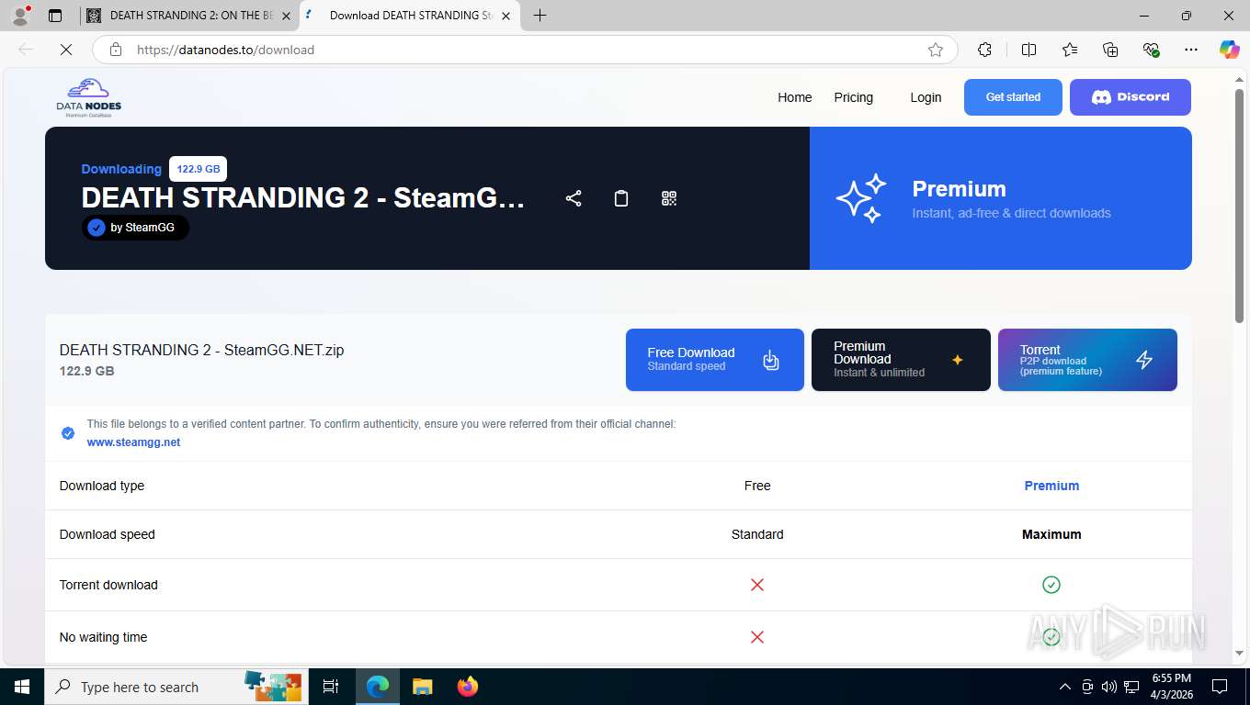Screen dimensions: 1250x705
Task: Click the verified badge next to SteamGG
Action: coord(97,228)
